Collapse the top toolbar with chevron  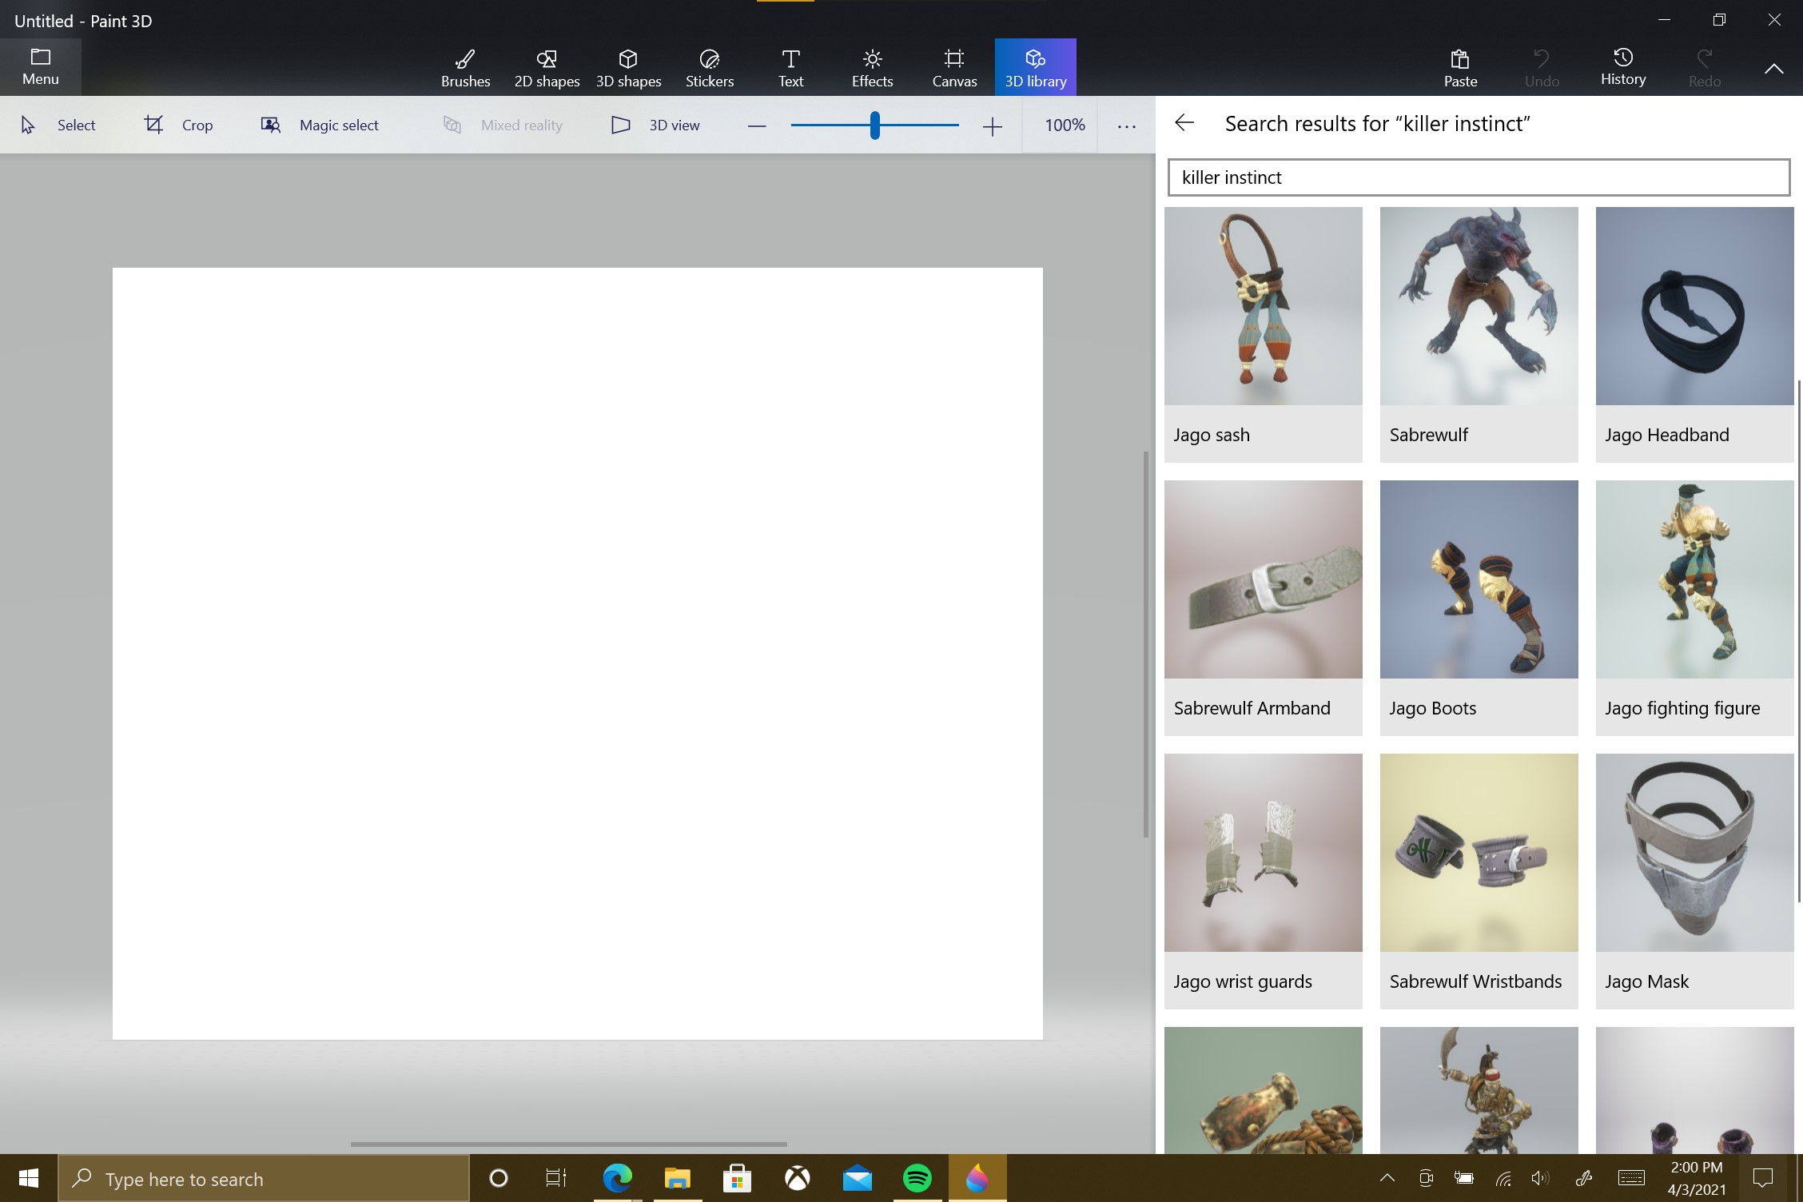tap(1773, 69)
